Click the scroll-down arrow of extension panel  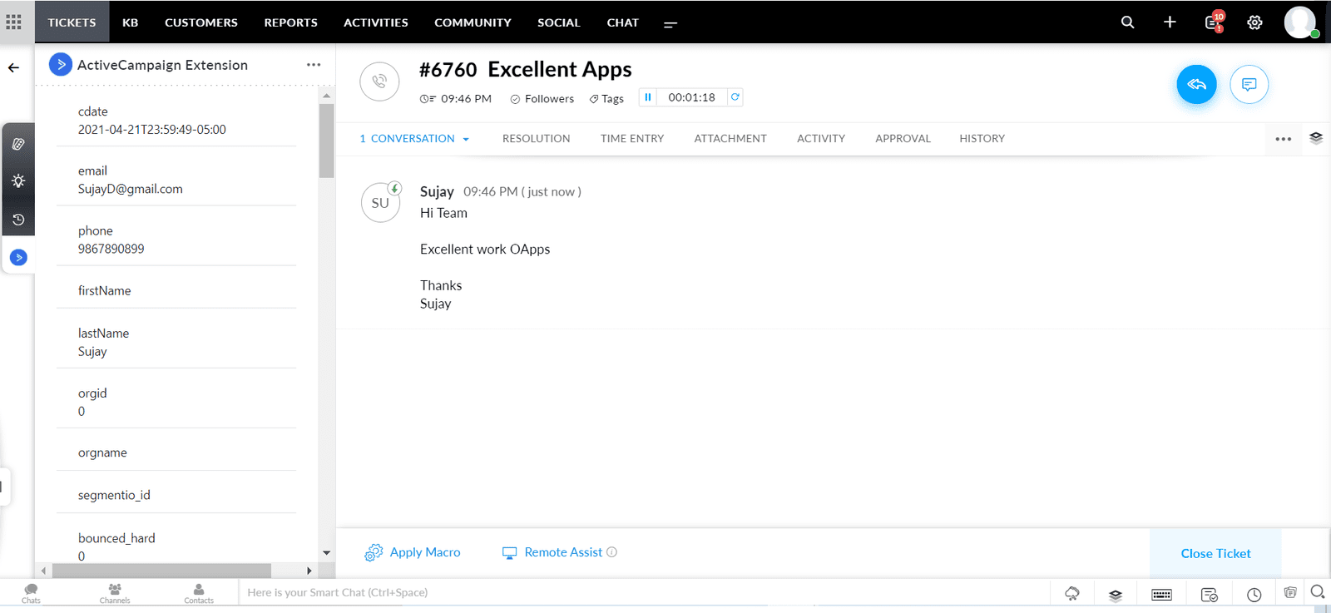click(326, 552)
